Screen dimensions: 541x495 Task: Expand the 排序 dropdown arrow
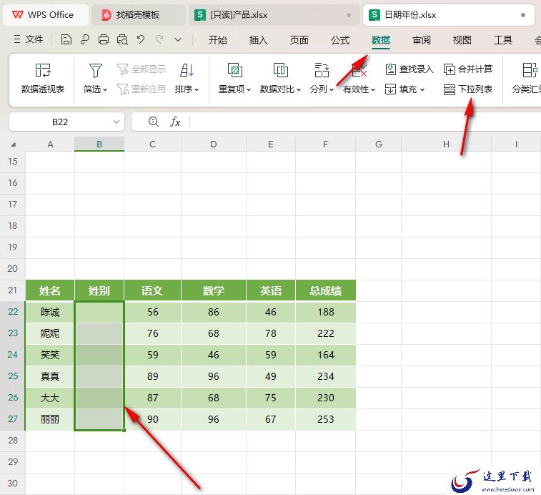197,90
